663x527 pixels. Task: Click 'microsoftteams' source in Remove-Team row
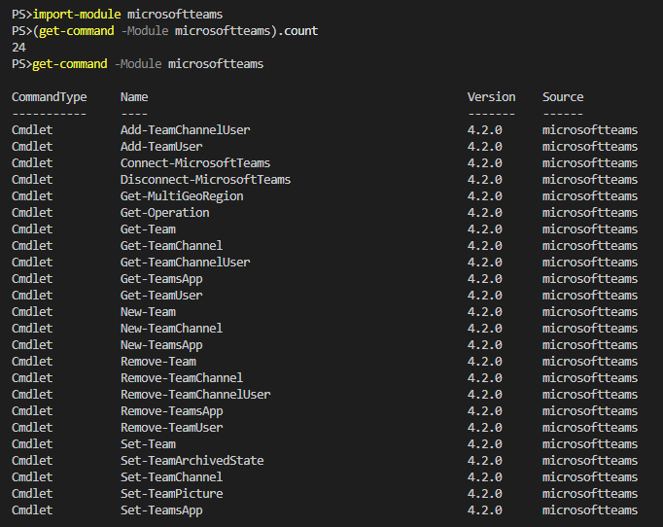pos(590,362)
